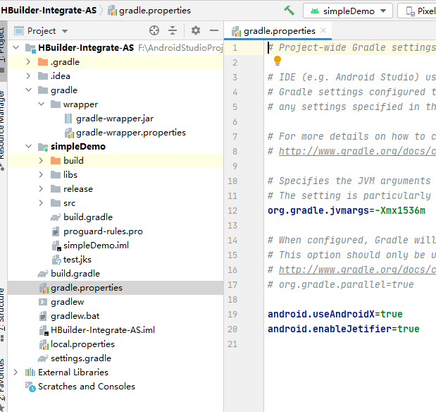The image size is (436, 412).
Task: Collapse the wrapper folder
Action: coord(41,104)
